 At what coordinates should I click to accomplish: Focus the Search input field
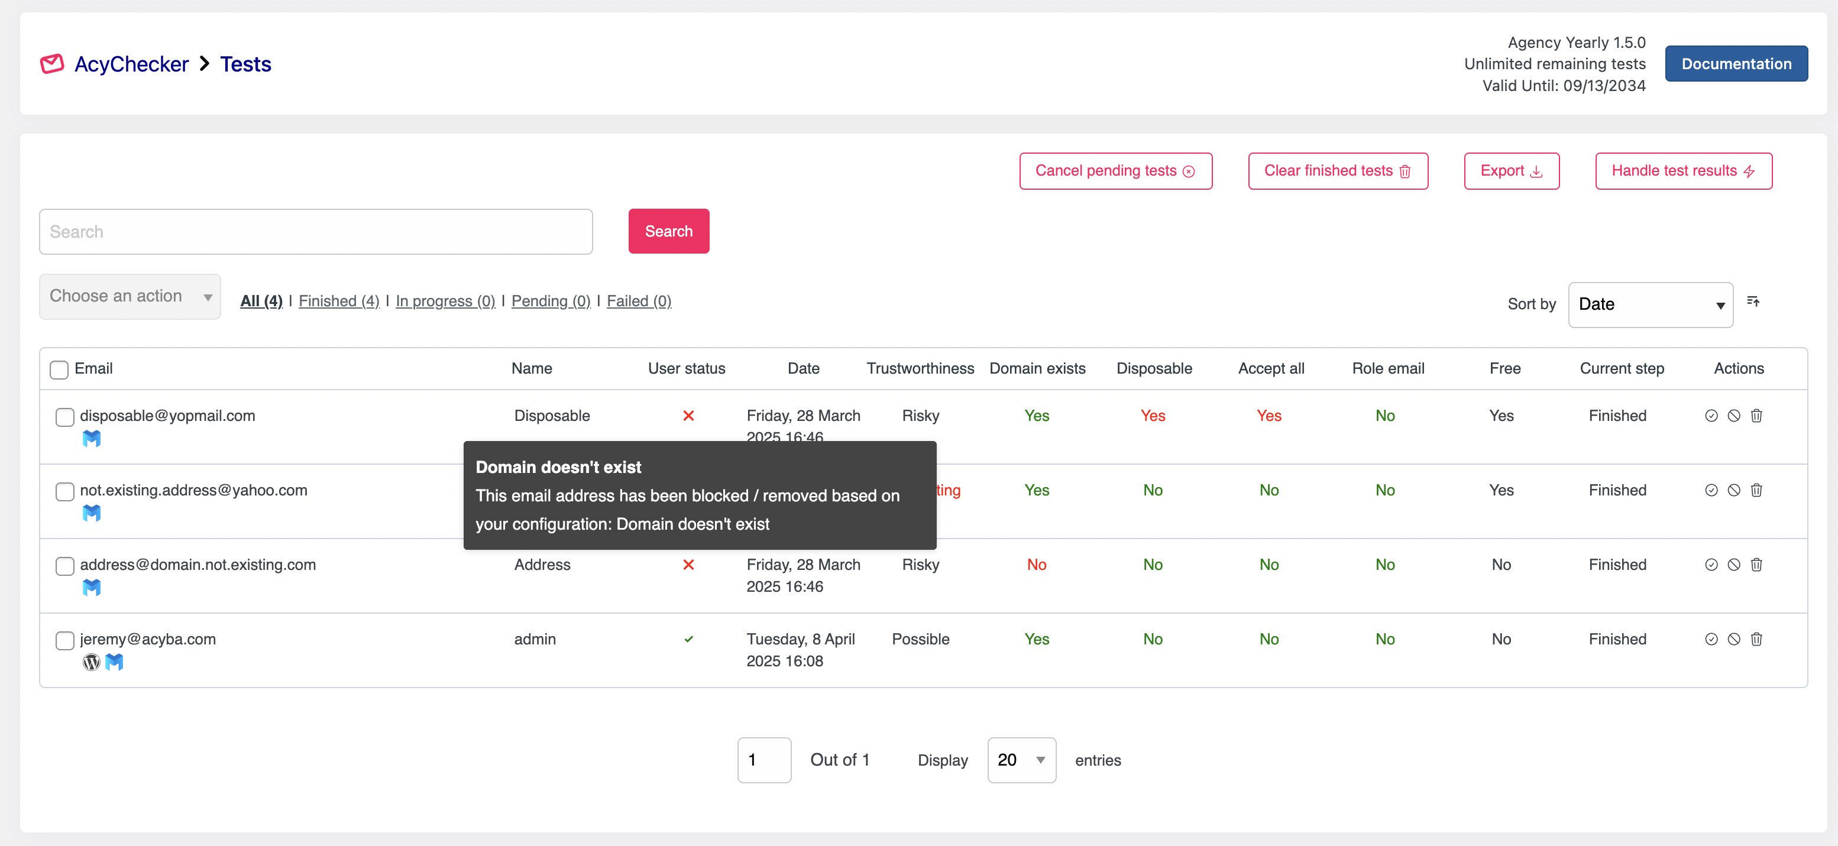click(x=315, y=232)
